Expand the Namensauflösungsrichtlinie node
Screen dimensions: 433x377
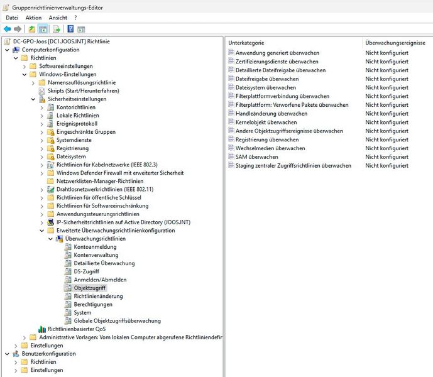[33, 82]
